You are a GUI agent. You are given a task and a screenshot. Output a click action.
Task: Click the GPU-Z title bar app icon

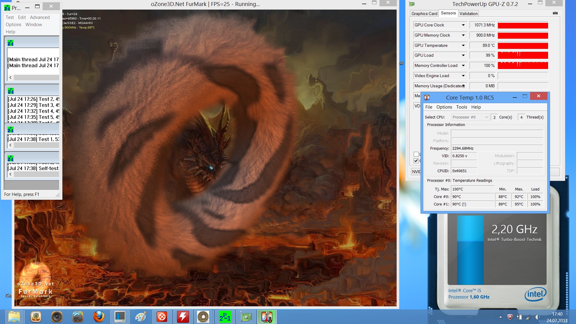point(412,4)
